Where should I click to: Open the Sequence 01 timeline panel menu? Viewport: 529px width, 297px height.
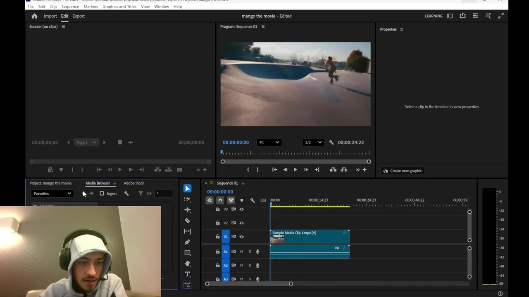[x=243, y=183]
